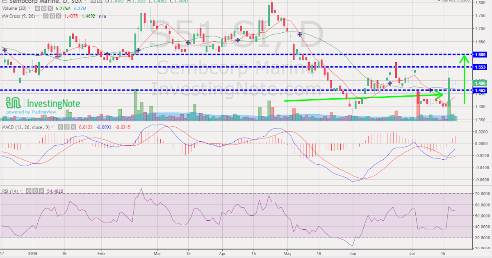Expand the Volume (20) dropdown

tap(30, 8)
